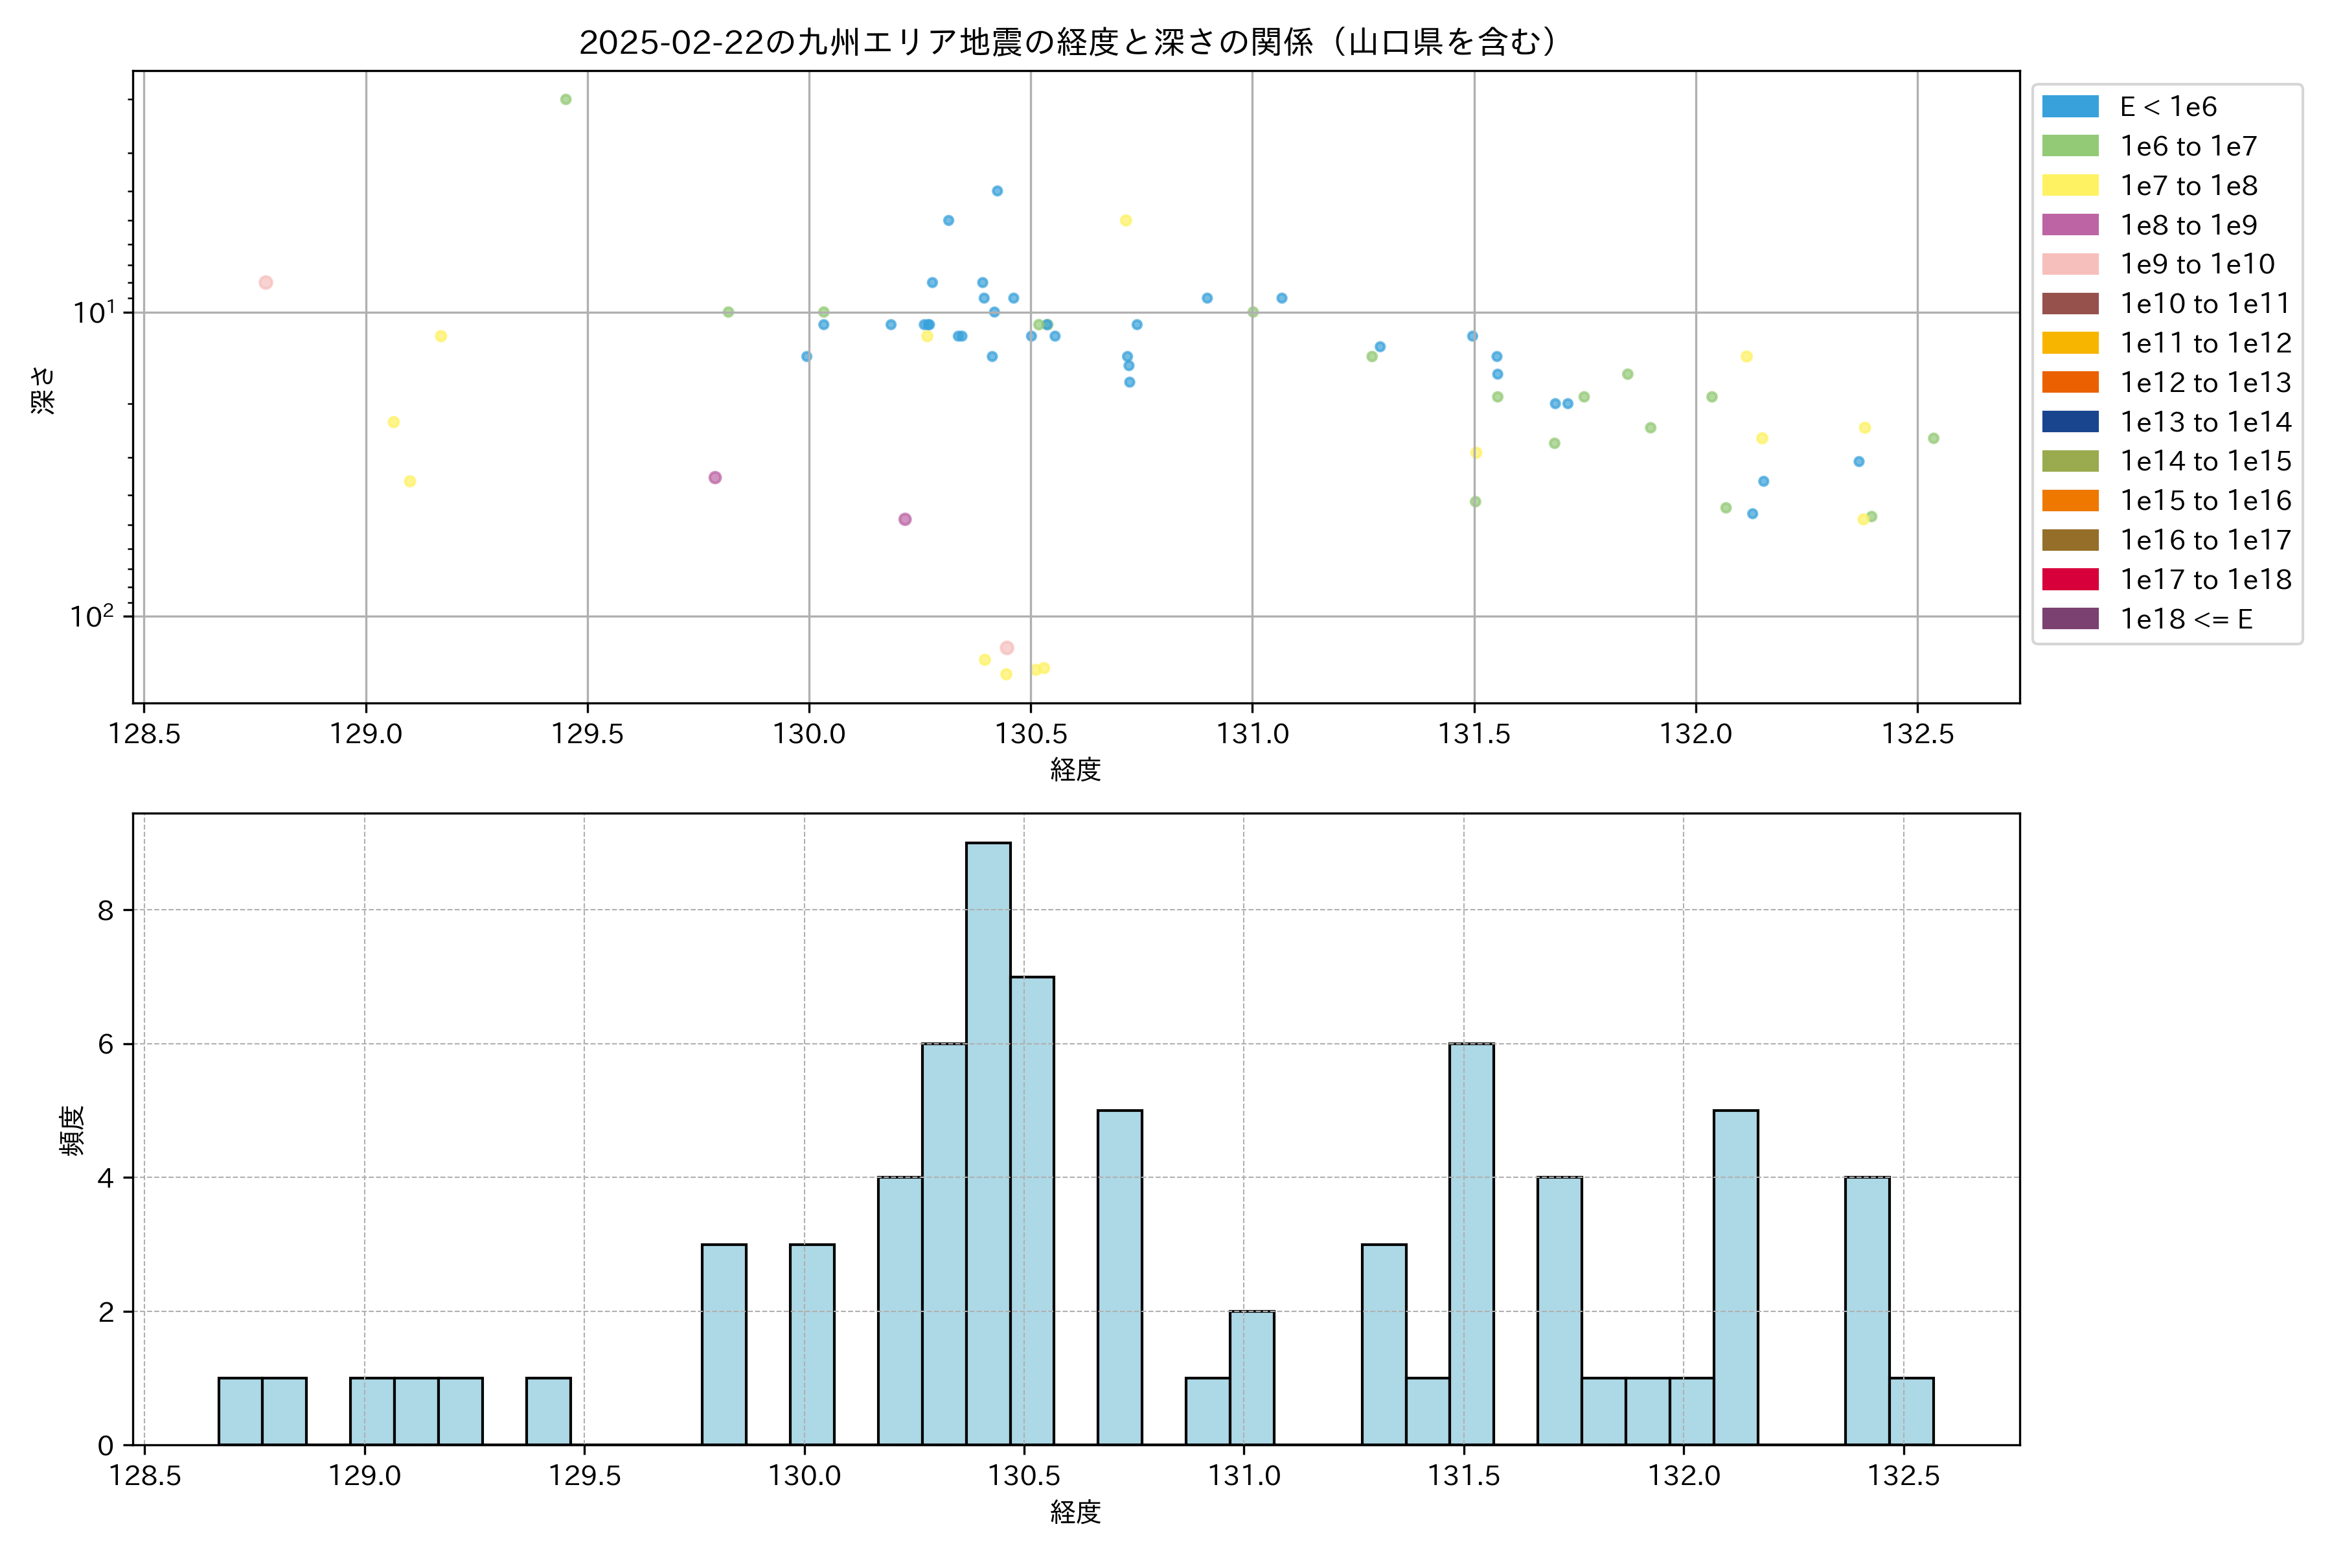The width and height of the screenshot is (2332, 1555).
Task: Click the 頻度 y-axis label
Action: (73, 1131)
